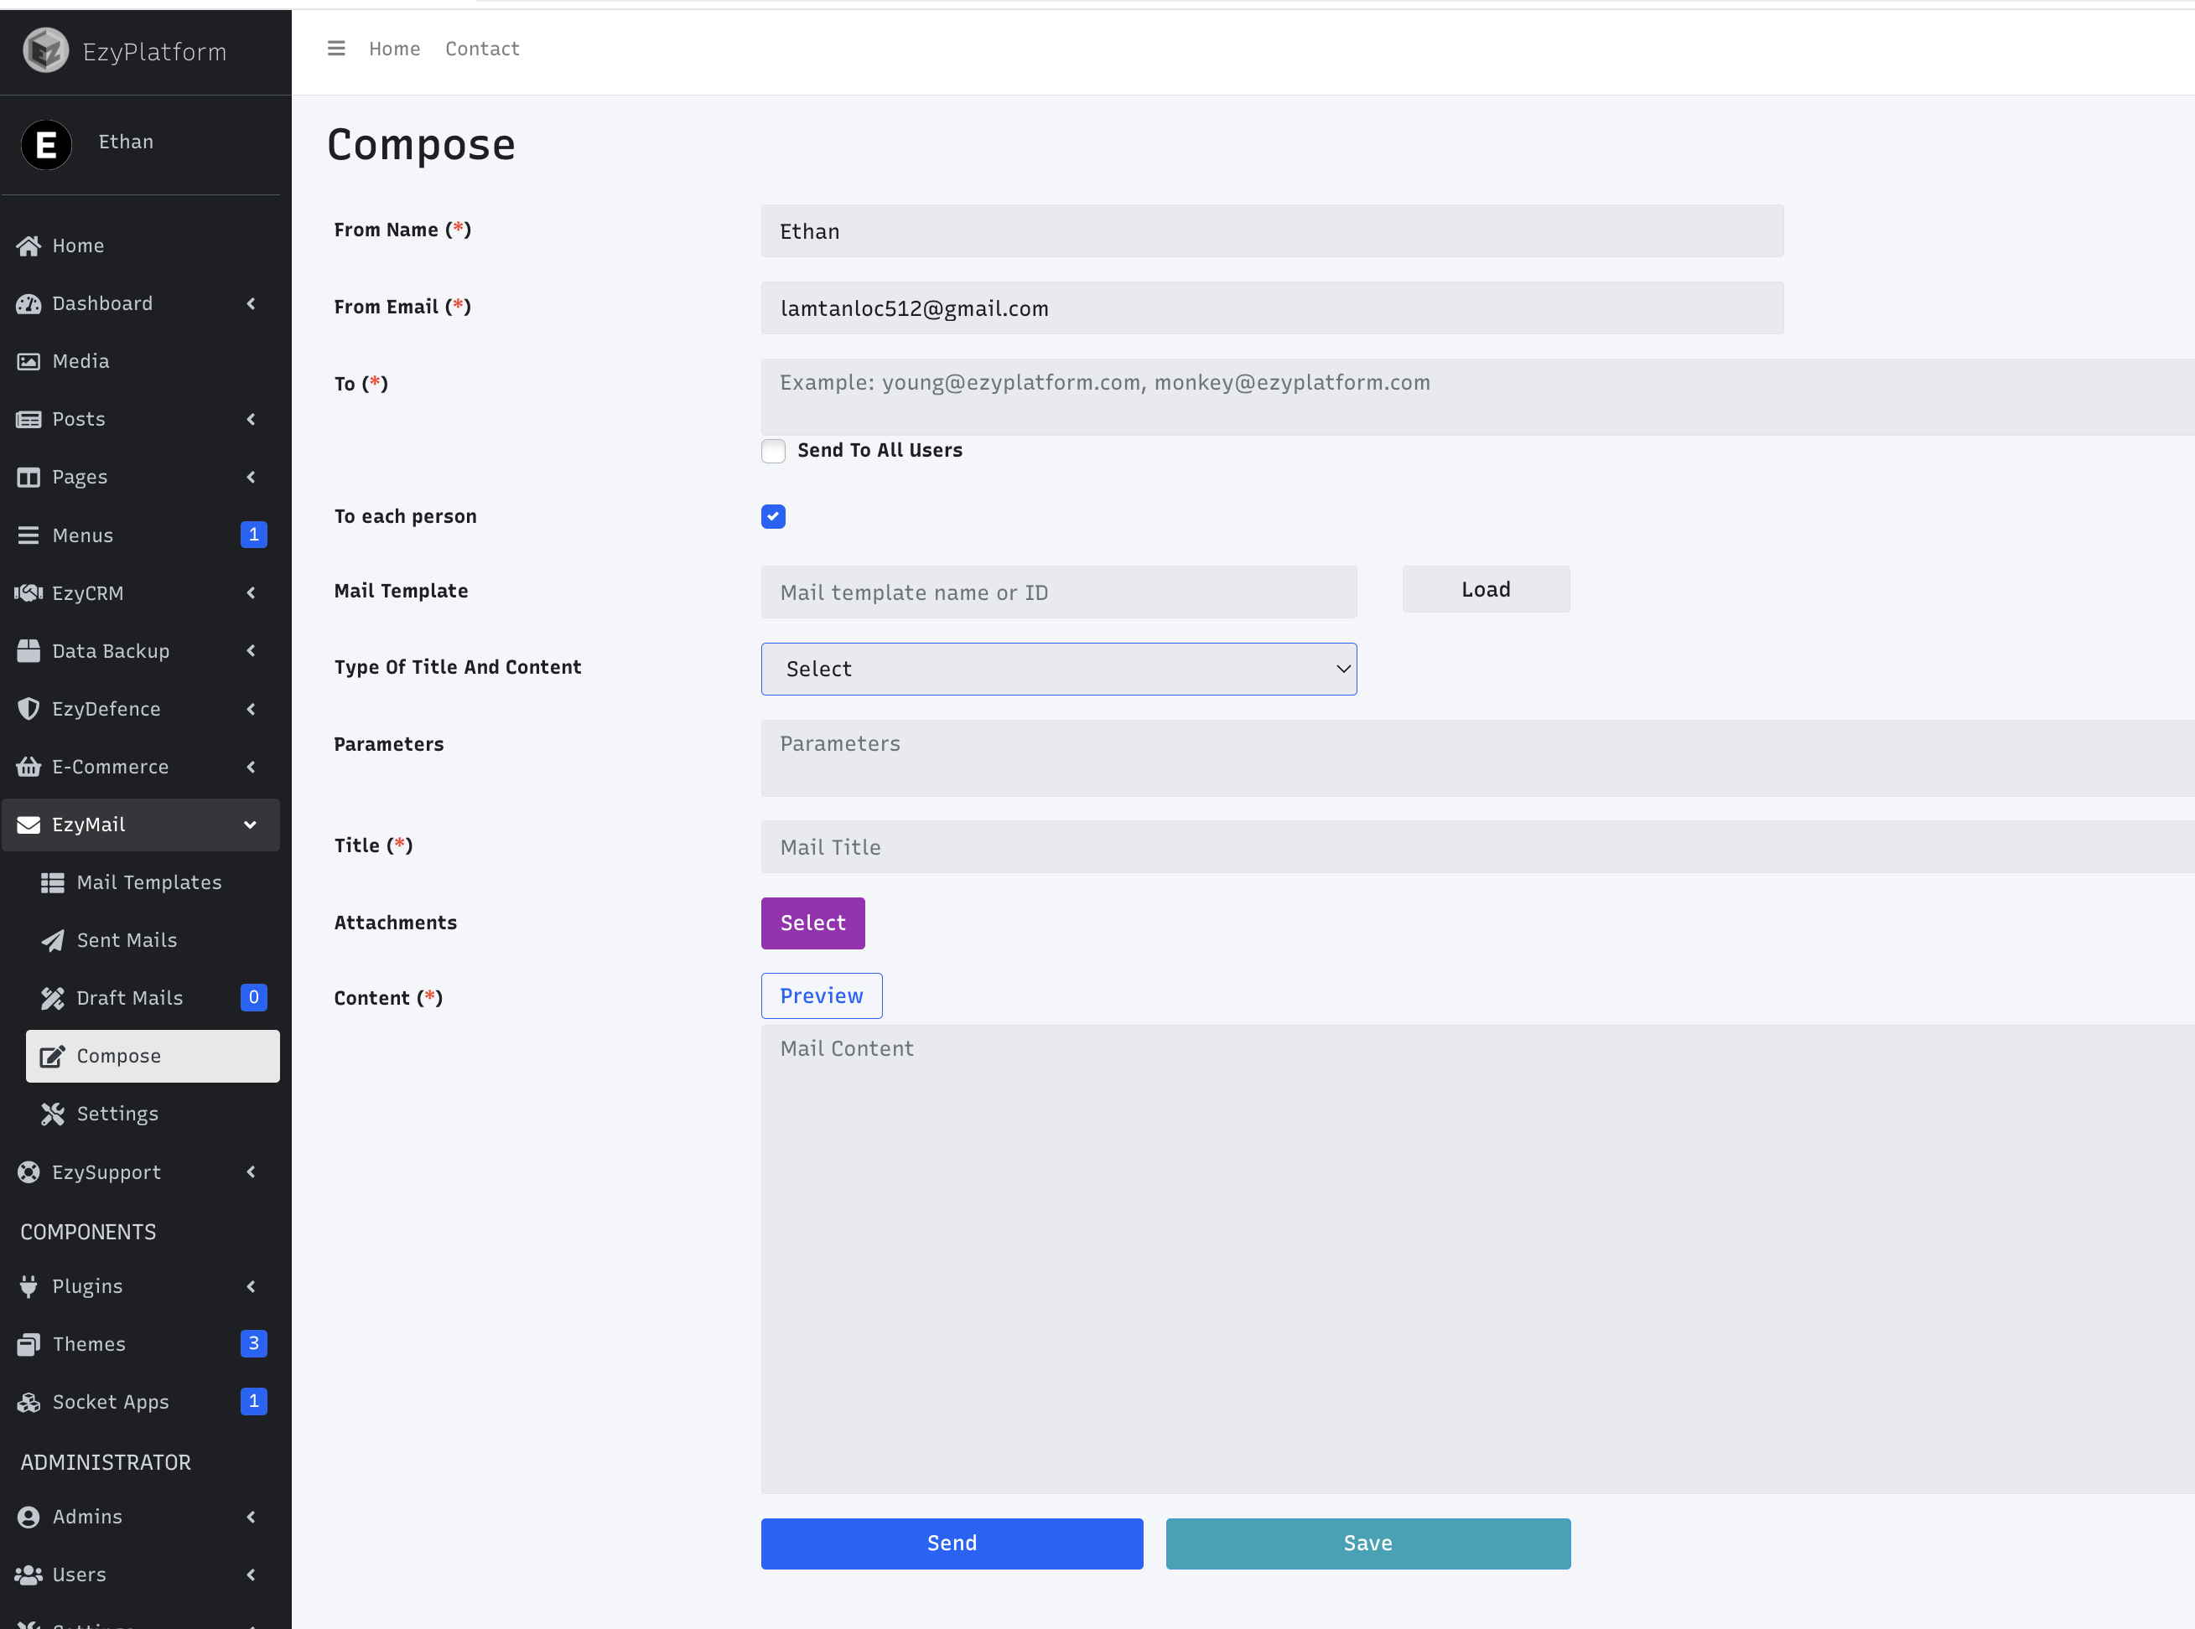Image resolution: width=2195 pixels, height=1629 pixels.
Task: Click the blue Send button
Action: coord(951,1544)
